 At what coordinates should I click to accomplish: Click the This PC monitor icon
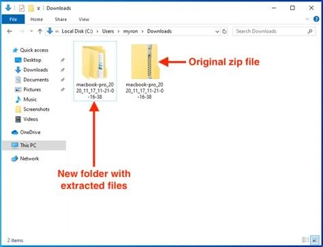pyautogui.click(x=15, y=146)
